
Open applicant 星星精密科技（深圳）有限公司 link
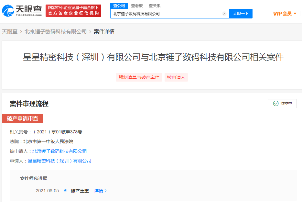coord(59,161)
